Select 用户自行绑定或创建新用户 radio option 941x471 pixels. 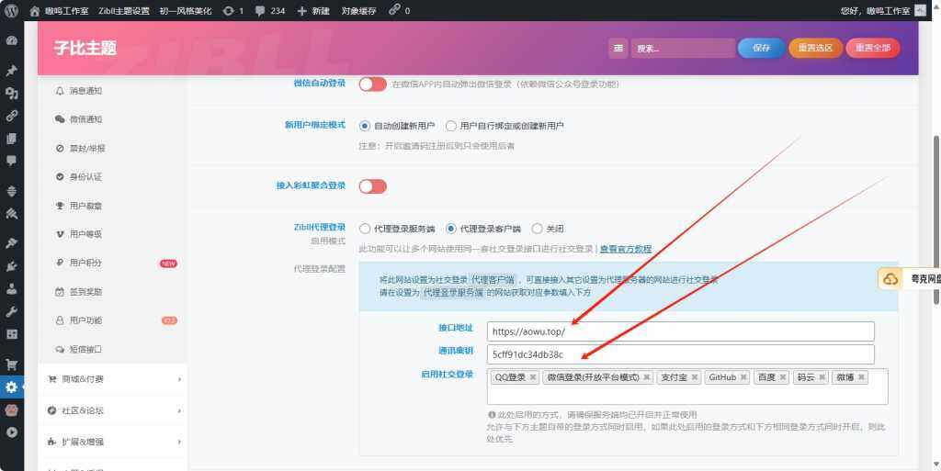coord(450,126)
